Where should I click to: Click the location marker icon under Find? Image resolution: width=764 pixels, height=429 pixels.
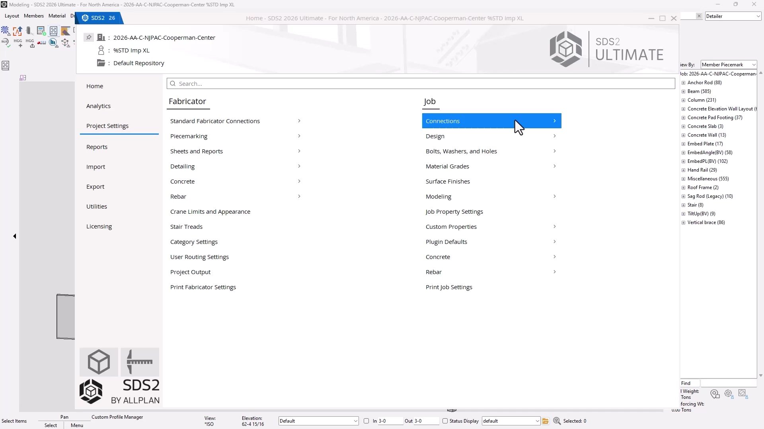(715, 394)
